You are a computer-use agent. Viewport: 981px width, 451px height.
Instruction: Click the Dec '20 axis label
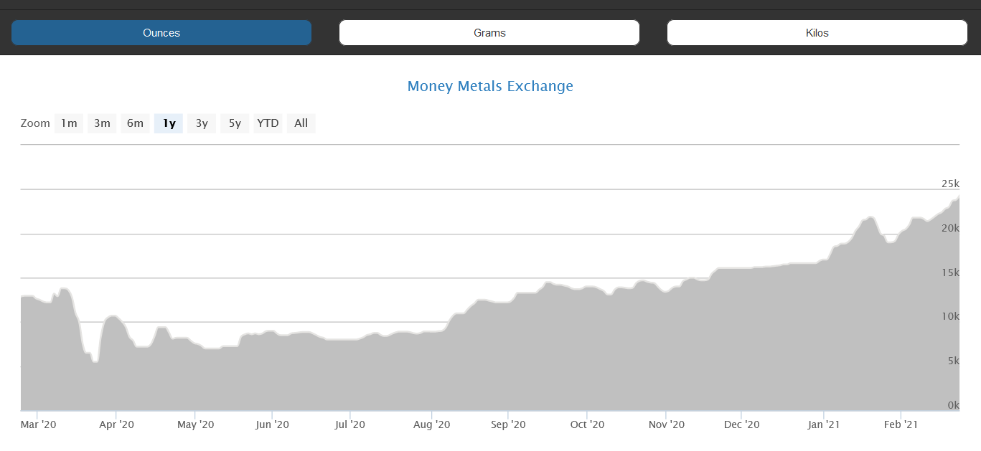742,424
